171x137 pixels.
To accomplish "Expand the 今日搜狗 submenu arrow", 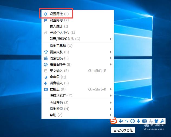I will tap(111, 103).
